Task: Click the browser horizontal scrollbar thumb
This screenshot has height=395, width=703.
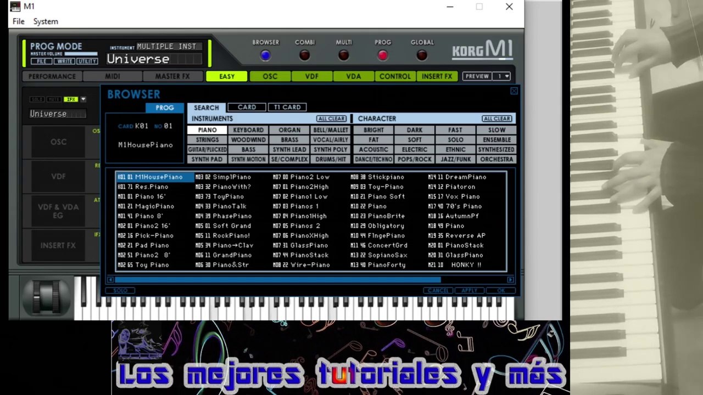Action: [x=277, y=280]
